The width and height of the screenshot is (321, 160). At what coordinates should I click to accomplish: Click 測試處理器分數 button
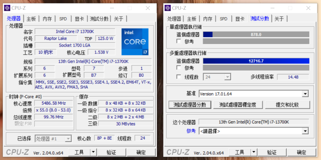click(190, 105)
